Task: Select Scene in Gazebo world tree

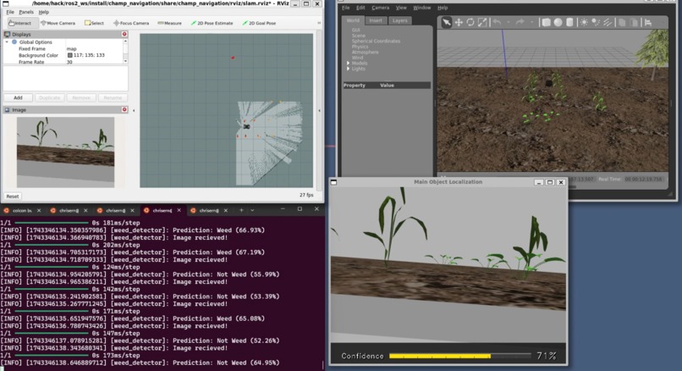Action: click(359, 36)
